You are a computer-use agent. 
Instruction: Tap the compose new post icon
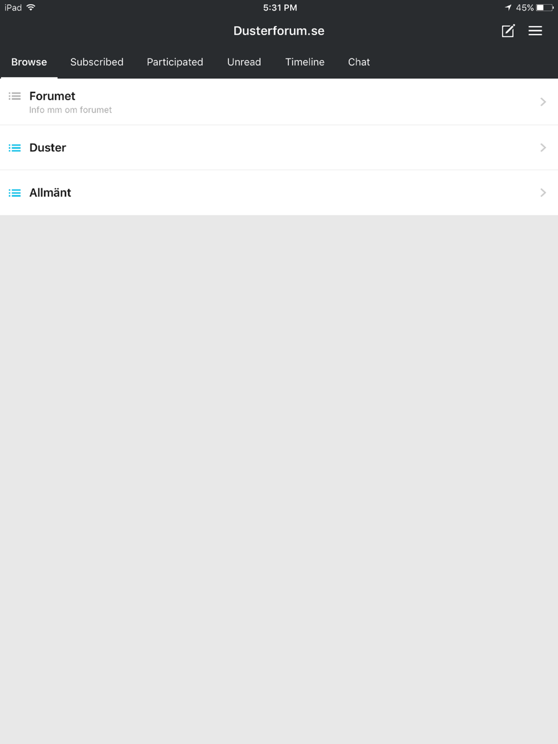(508, 31)
